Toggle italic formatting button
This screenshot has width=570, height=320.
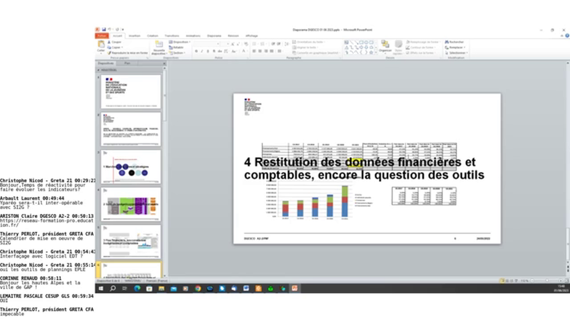202,51
